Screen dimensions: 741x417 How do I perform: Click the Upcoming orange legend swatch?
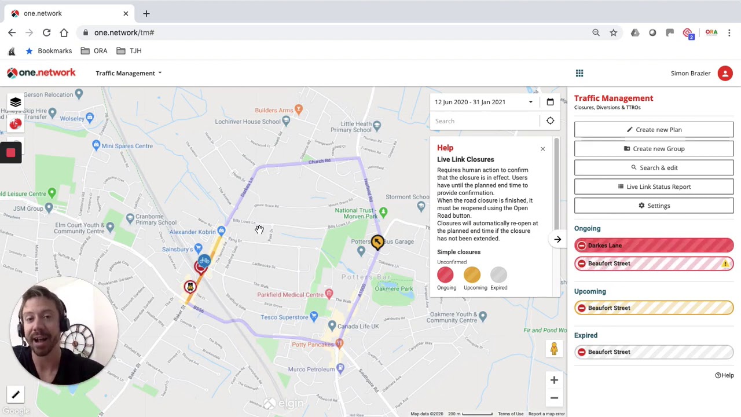472,275
